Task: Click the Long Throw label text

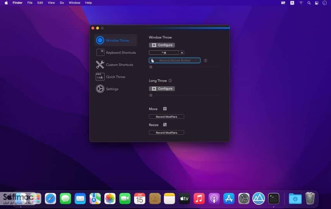Action: [158, 81]
